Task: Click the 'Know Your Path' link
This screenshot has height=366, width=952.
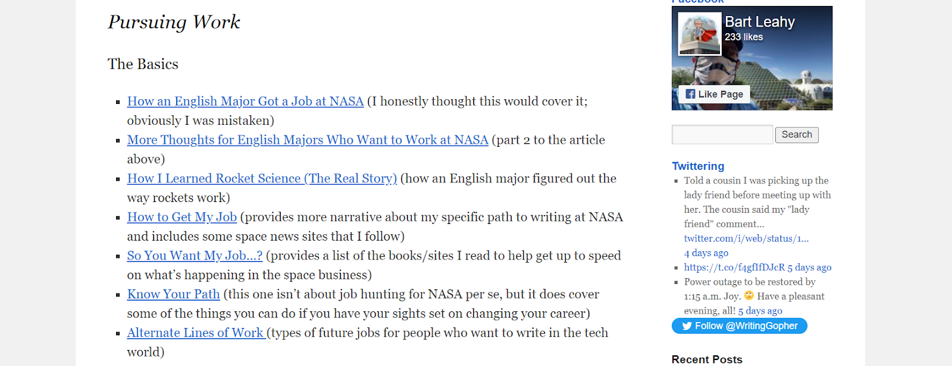Action: tap(173, 294)
